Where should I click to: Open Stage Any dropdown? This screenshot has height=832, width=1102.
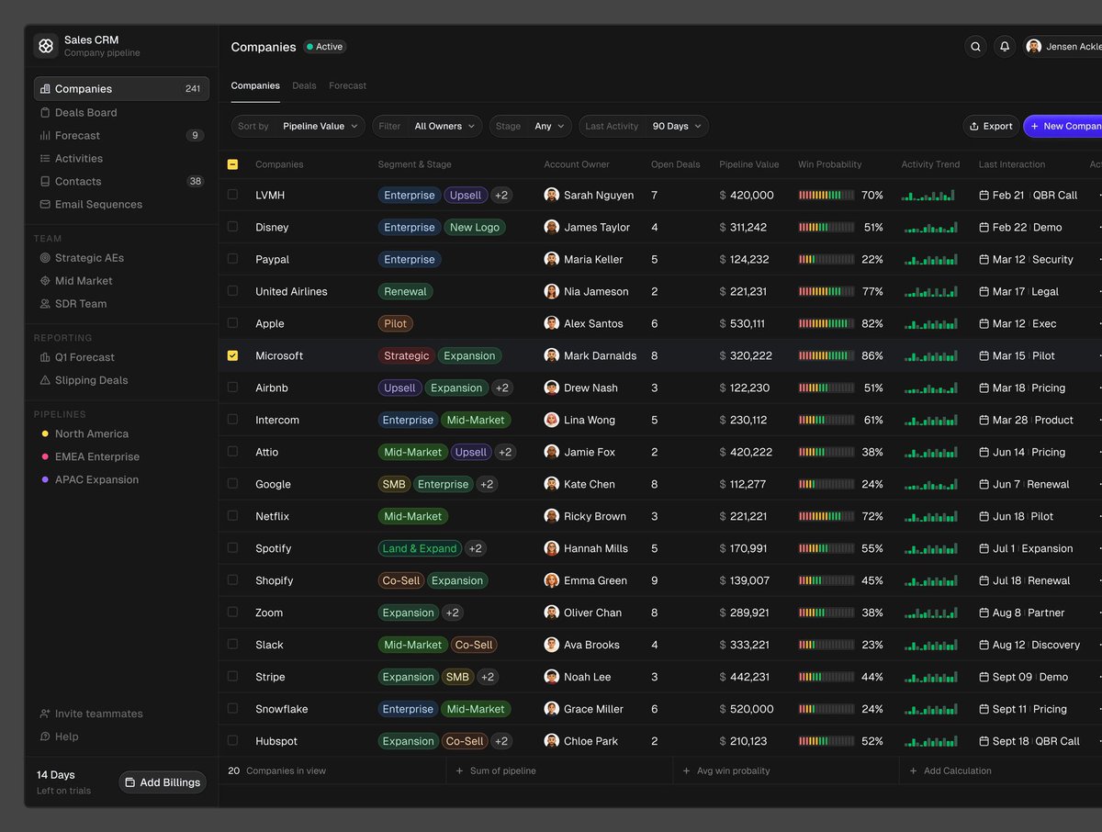530,127
